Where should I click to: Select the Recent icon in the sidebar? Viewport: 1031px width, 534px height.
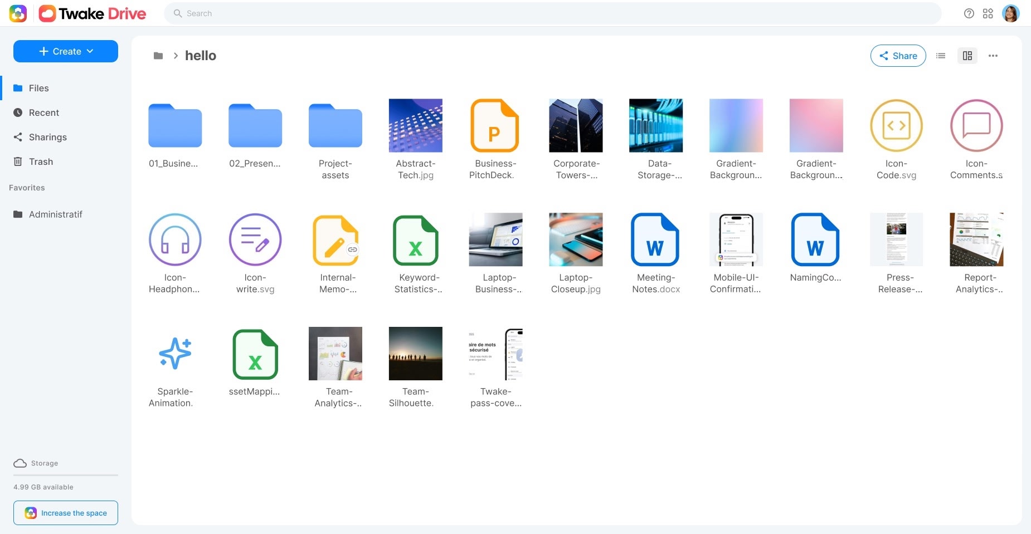pyautogui.click(x=18, y=112)
